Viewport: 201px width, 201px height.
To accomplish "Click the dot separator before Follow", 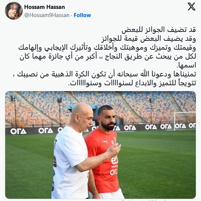I will point(72,15).
